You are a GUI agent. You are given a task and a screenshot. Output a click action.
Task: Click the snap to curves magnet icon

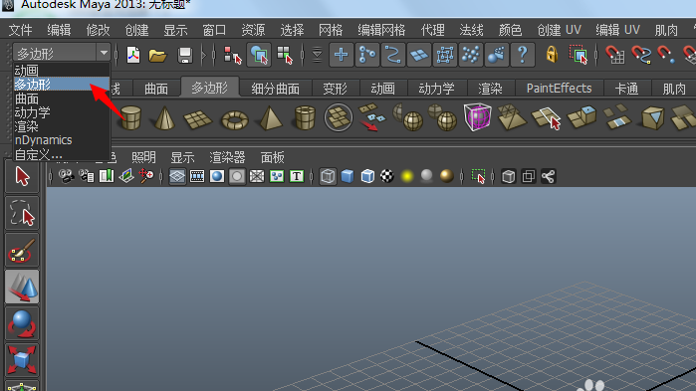click(x=641, y=55)
